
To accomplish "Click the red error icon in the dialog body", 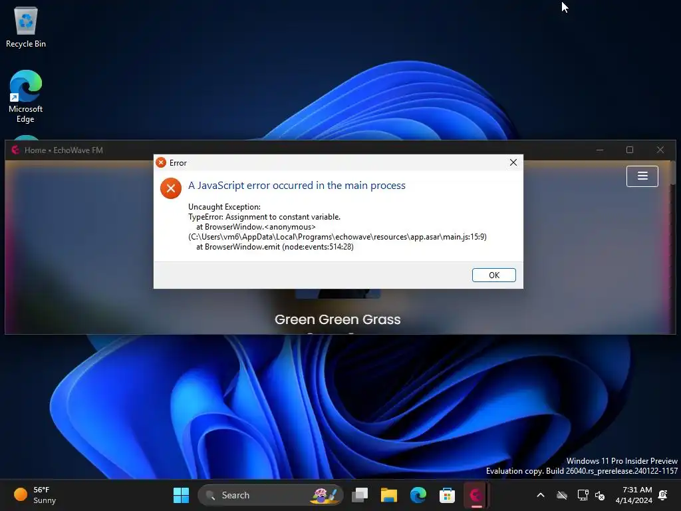I will (x=171, y=188).
